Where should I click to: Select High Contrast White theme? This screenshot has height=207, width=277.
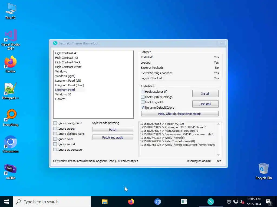68,67
